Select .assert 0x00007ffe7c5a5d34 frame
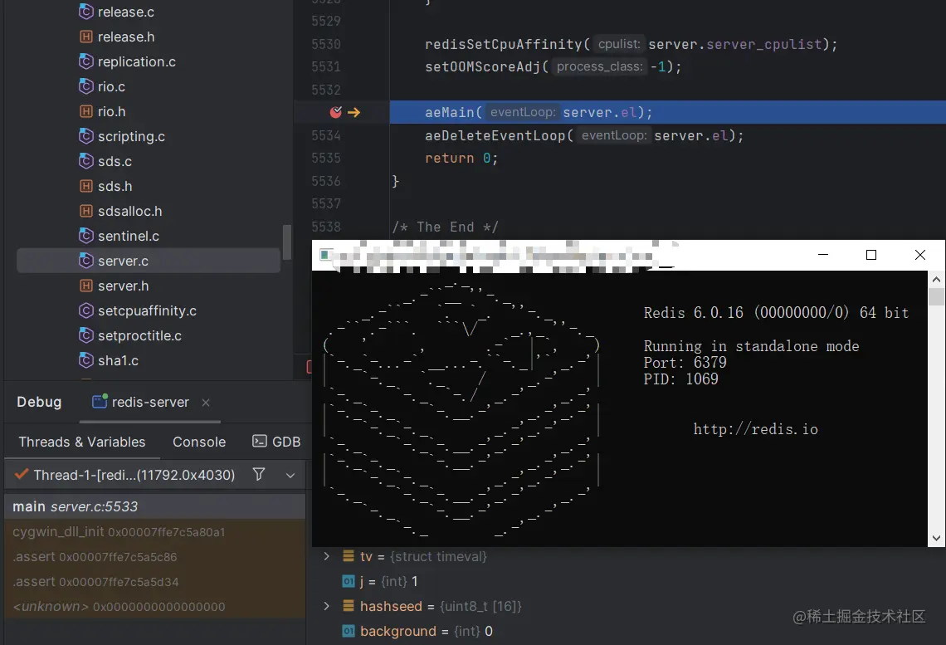The width and height of the screenshot is (946, 645). pos(155,582)
